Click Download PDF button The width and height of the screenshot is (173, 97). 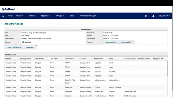[x=111, y=42]
